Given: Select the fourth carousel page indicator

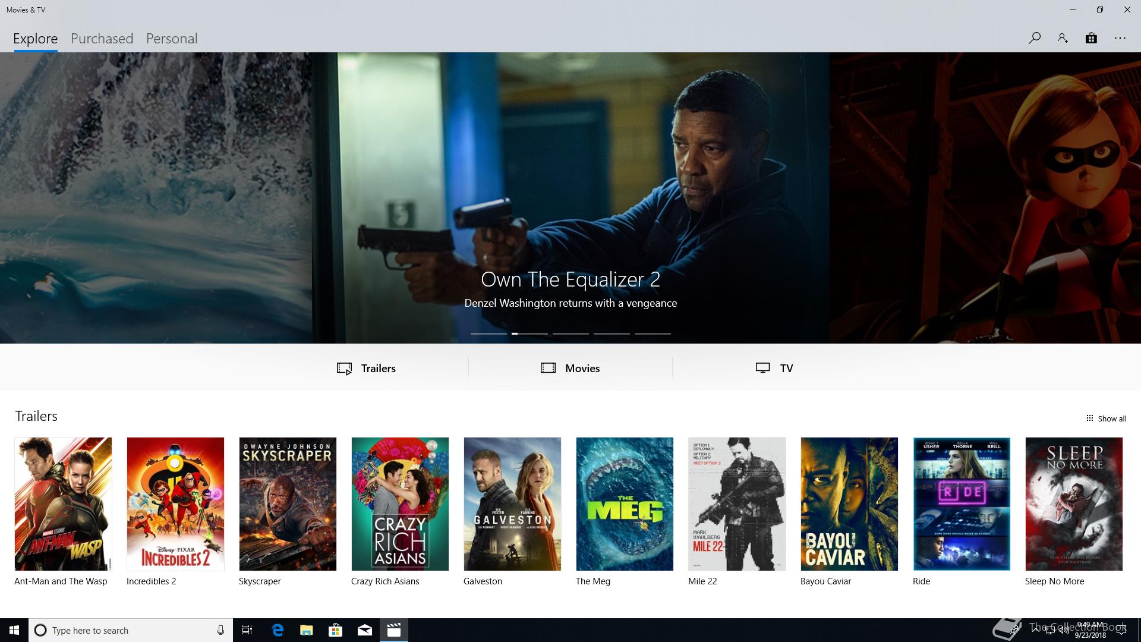Looking at the screenshot, I should [612, 333].
